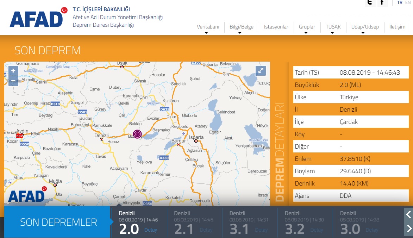Click the Son Depremler blue panel
The image size is (413, 238).
coord(58,222)
